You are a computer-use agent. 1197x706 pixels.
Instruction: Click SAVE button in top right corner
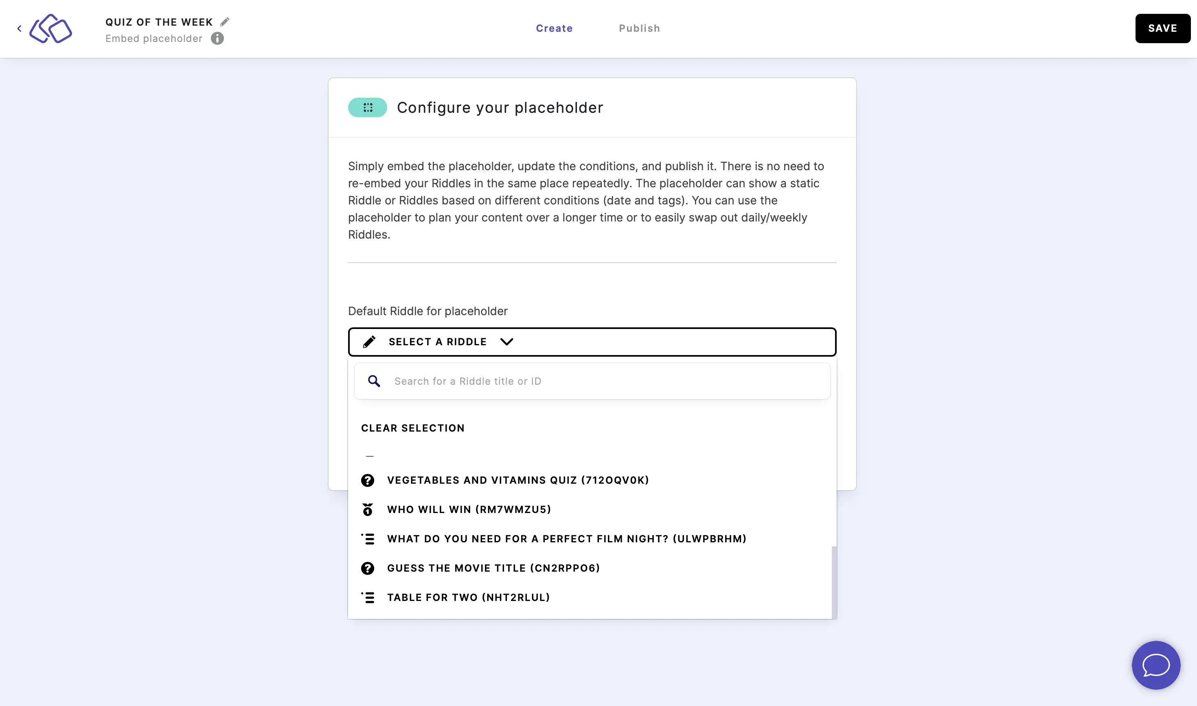(x=1162, y=28)
